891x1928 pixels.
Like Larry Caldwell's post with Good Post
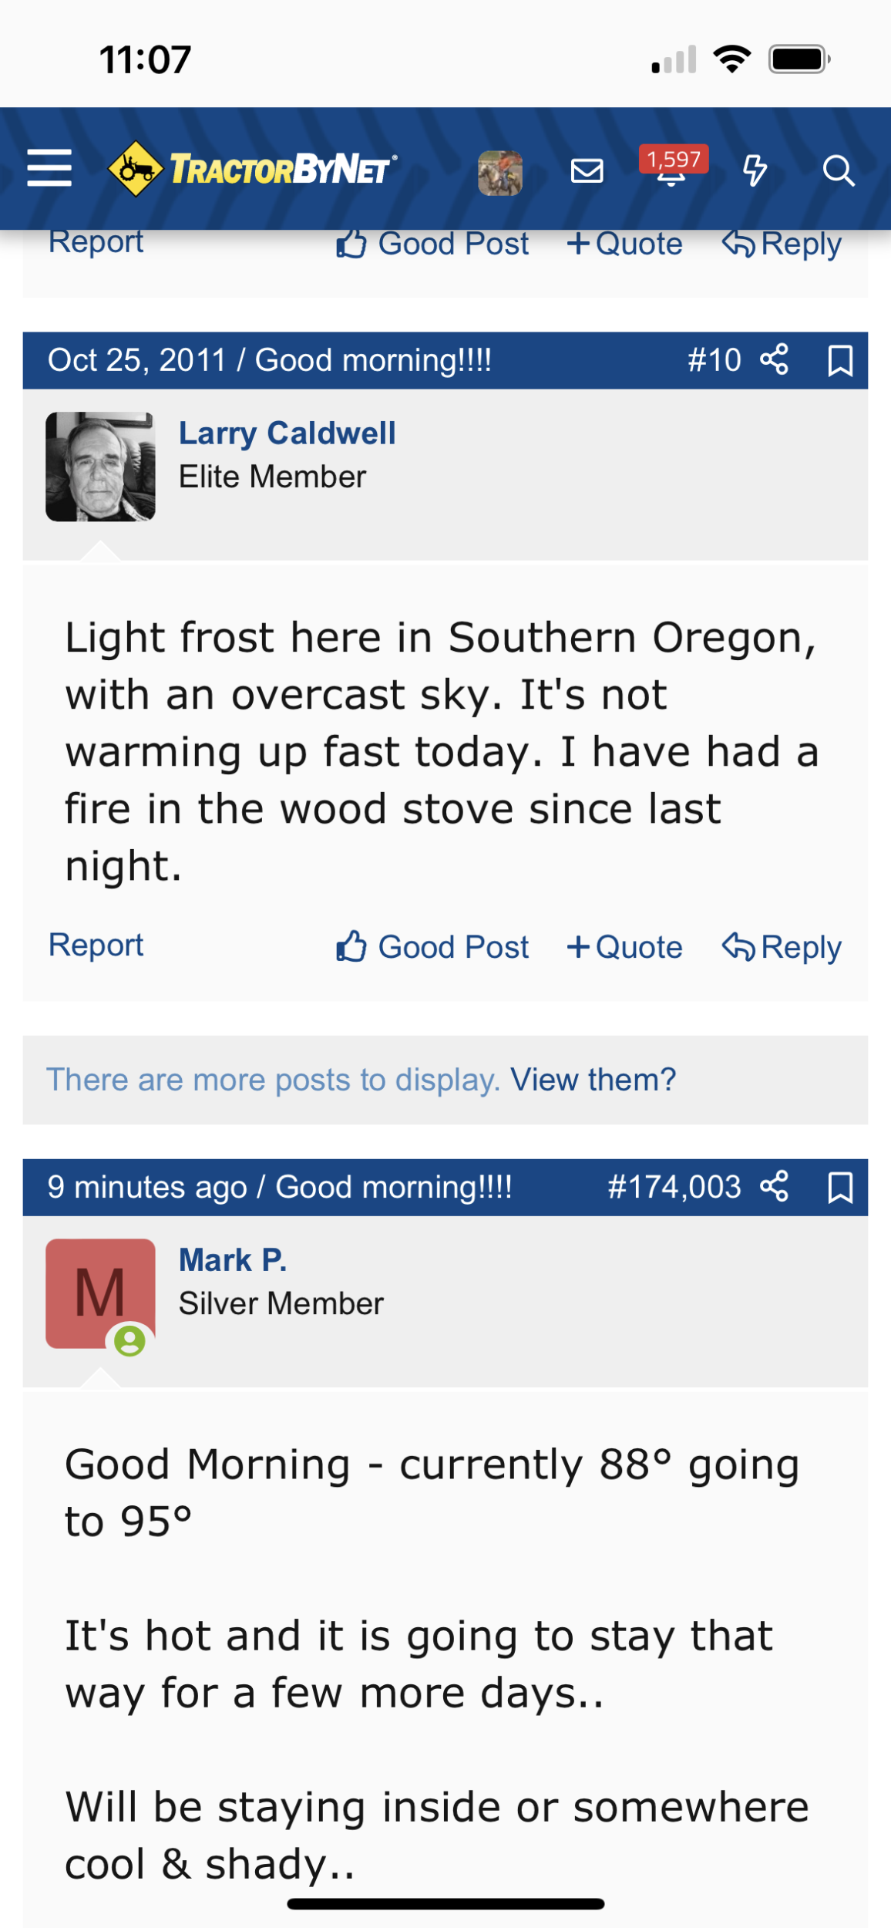click(432, 946)
